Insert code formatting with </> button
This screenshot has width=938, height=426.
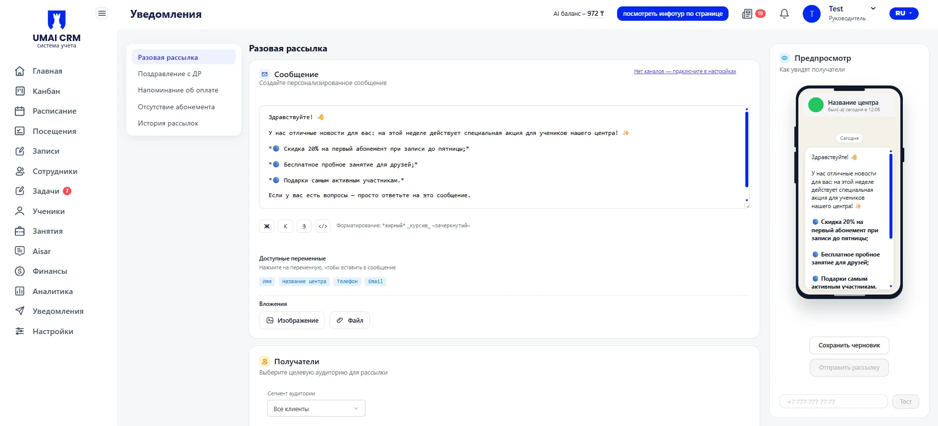323,226
